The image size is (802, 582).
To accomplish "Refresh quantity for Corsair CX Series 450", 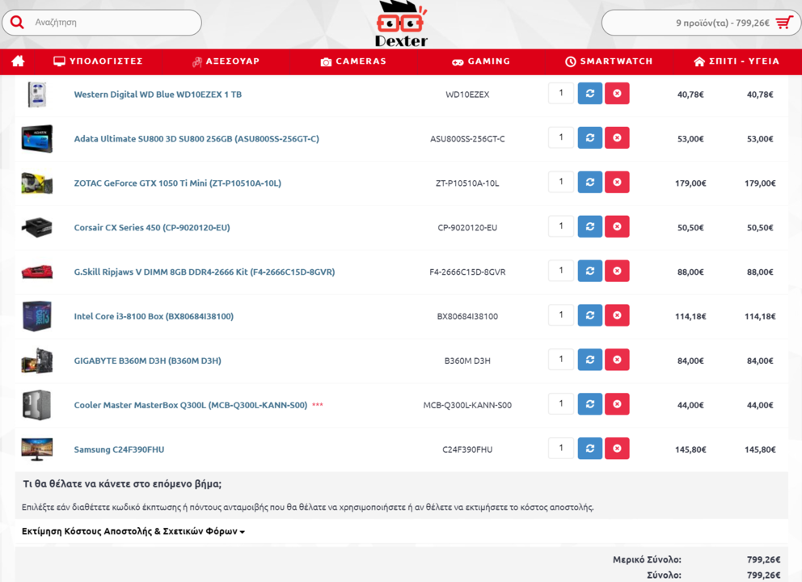I will [589, 226].
